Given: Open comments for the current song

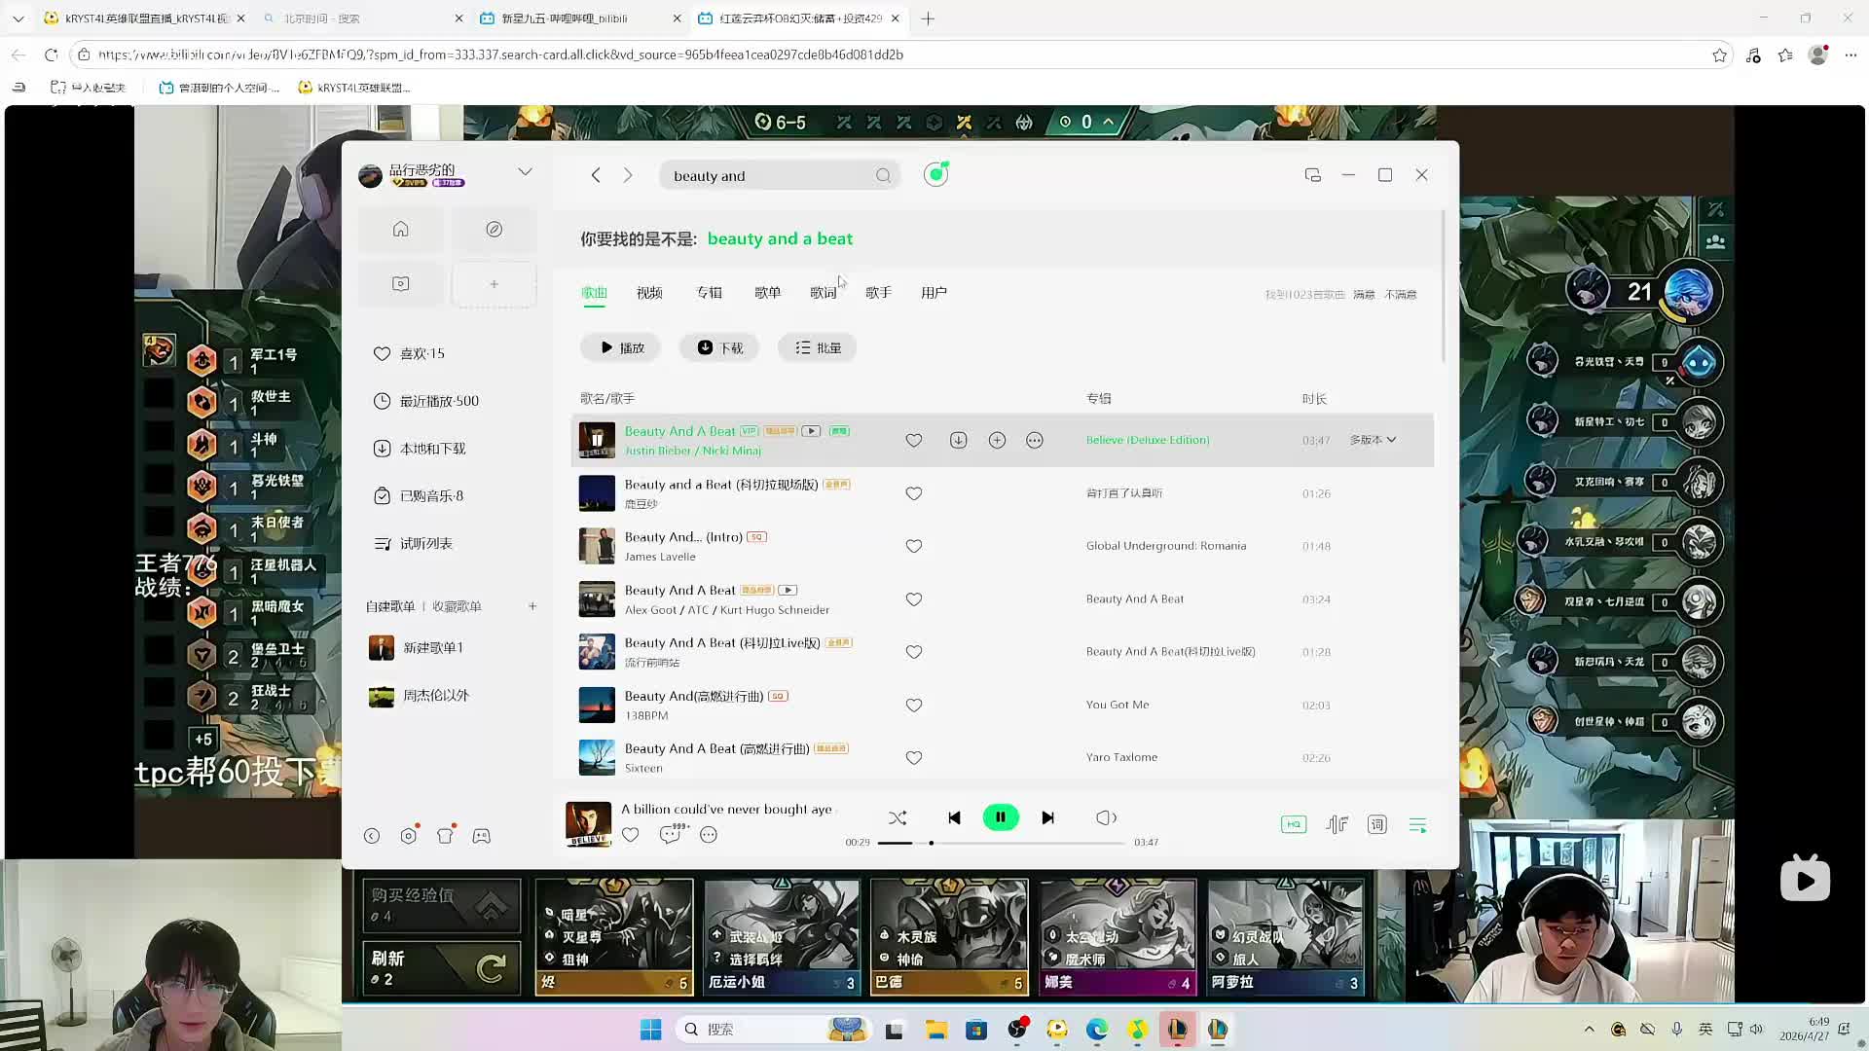Looking at the screenshot, I should [x=671, y=835].
